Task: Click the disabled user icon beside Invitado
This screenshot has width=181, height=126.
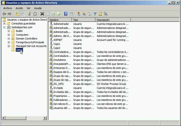Action: tap(51, 88)
